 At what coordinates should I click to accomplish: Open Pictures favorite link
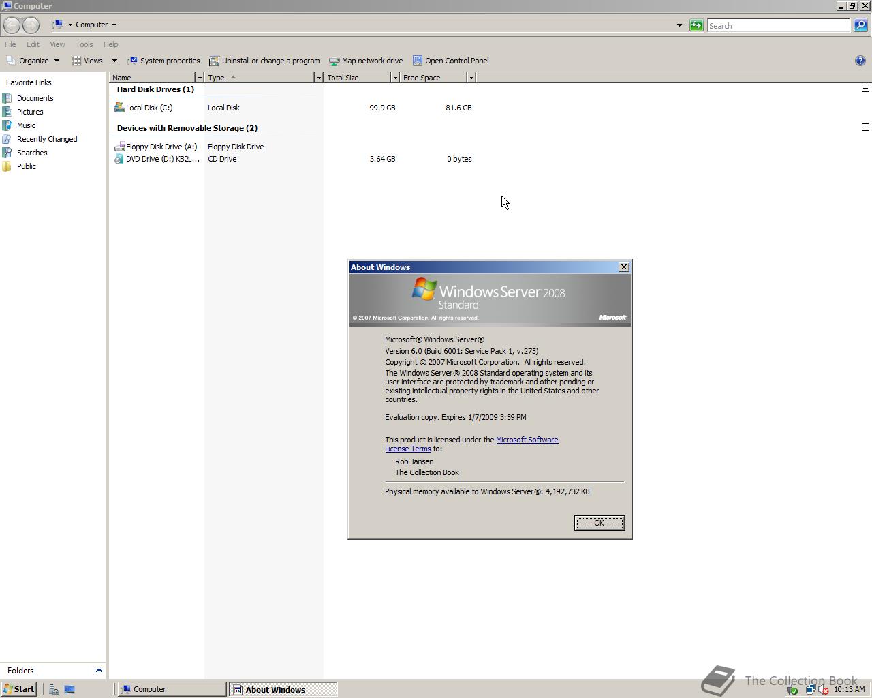click(30, 112)
